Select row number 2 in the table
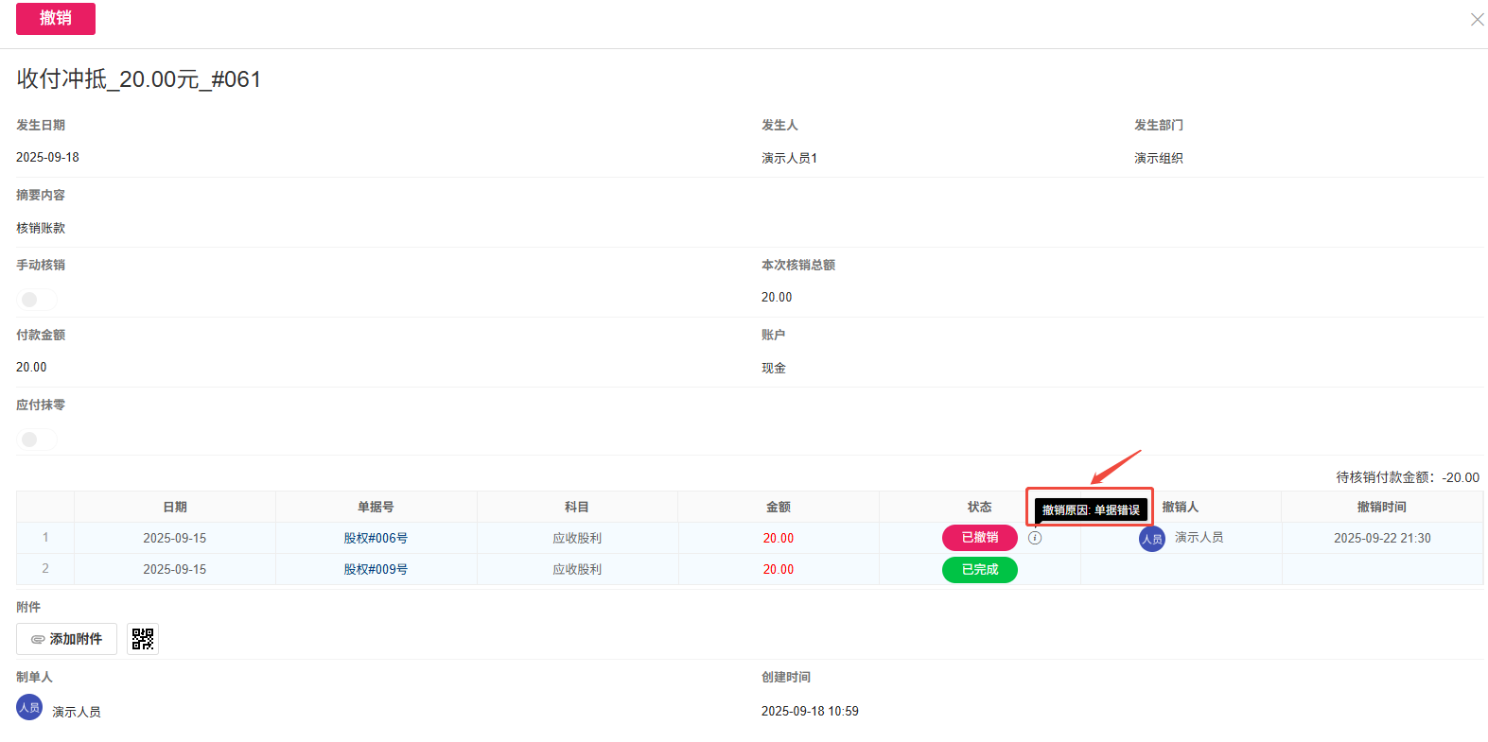1488x742 pixels. point(45,569)
